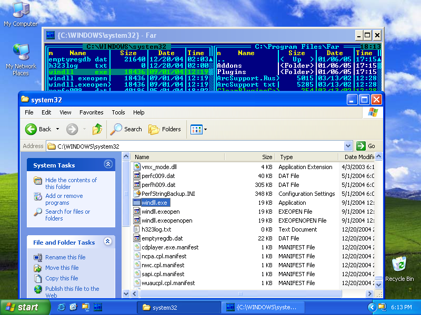Select the perfc009.dat file icon
The image size is (421, 315).
pos(137,176)
